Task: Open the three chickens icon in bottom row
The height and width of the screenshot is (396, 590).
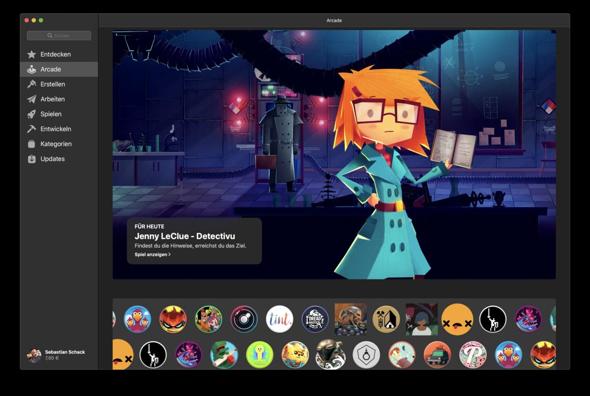Action: [x=508, y=355]
